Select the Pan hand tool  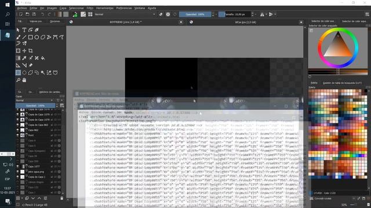tap(24, 80)
